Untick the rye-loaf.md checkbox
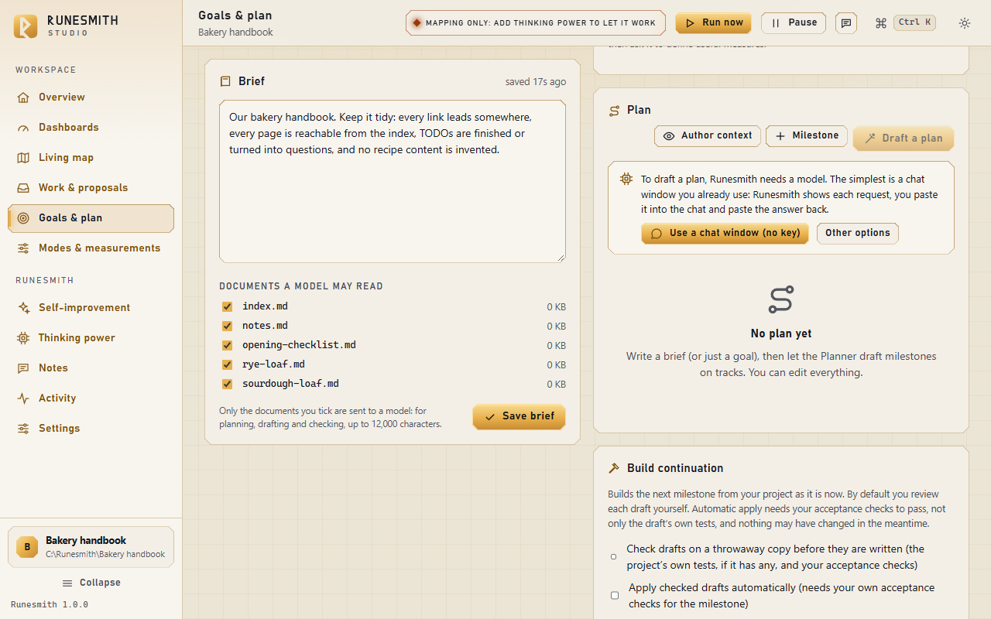This screenshot has height=619, width=991. (x=227, y=364)
